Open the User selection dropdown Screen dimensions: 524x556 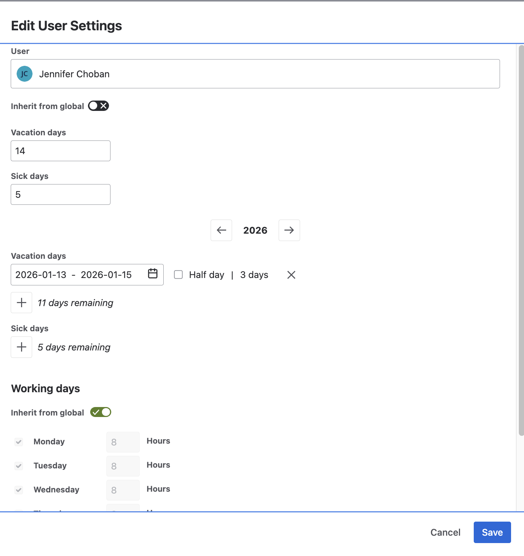tap(255, 74)
